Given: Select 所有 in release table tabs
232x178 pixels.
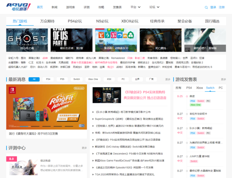Looking at the screenshot, I should coord(178,88).
